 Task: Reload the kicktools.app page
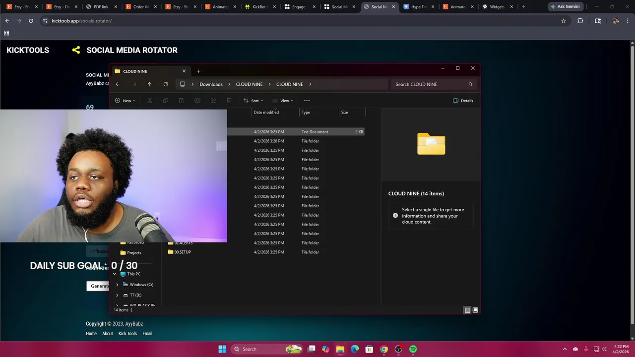pos(31,21)
